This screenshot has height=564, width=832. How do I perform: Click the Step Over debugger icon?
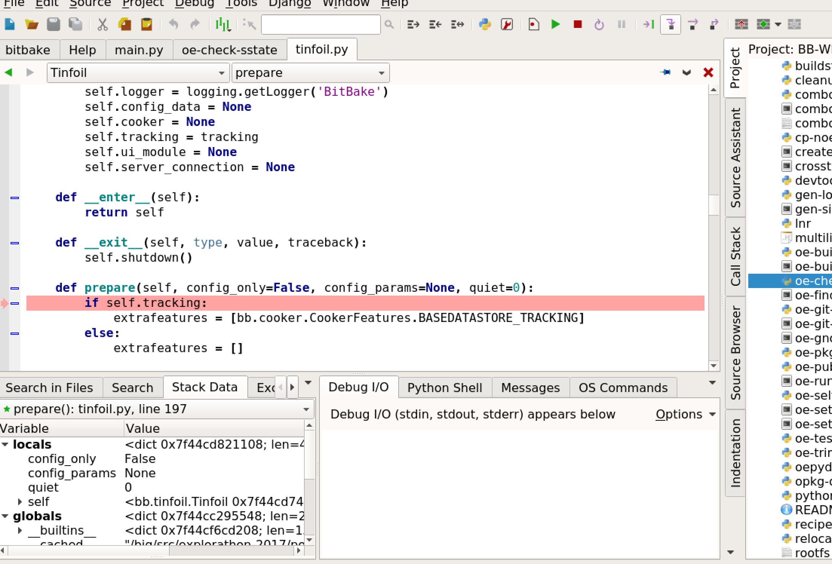tap(692, 25)
